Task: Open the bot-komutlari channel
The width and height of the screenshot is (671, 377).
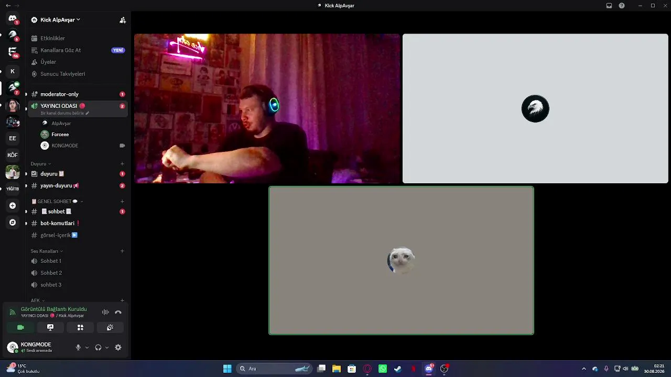Action: click(78, 224)
